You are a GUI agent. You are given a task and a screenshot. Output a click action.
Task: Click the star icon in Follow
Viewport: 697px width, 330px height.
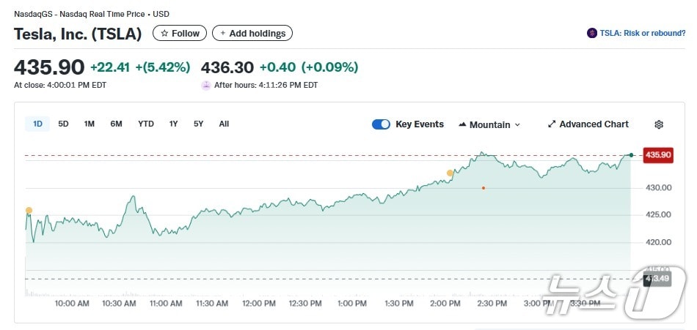click(164, 34)
